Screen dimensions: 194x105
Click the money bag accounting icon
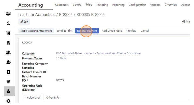point(8,91)
